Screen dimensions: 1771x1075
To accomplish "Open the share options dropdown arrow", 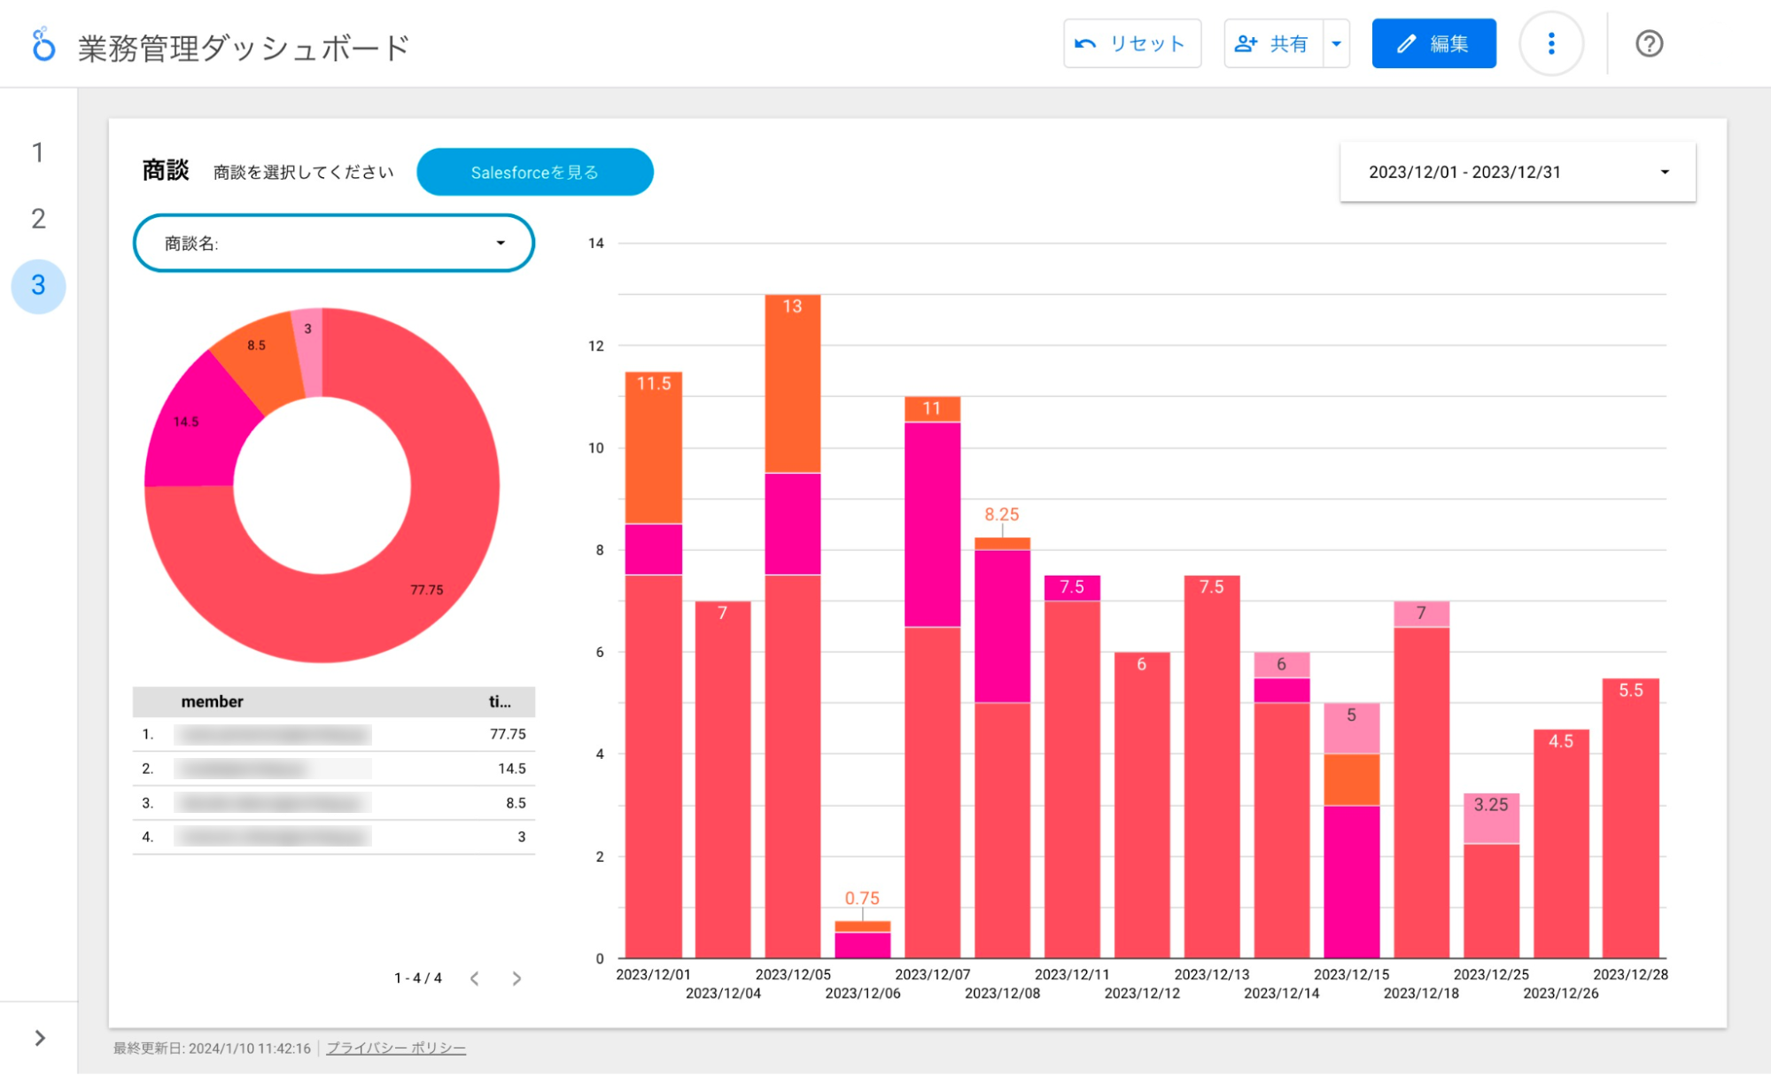I will coord(1336,44).
